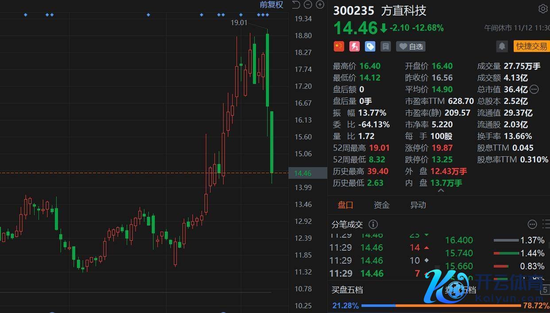The image size is (550, 313).
Task: Click the pink lightning badge icon
Action: tap(354, 46)
